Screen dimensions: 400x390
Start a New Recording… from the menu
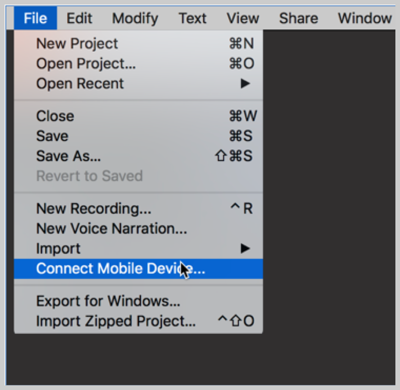tap(139, 209)
